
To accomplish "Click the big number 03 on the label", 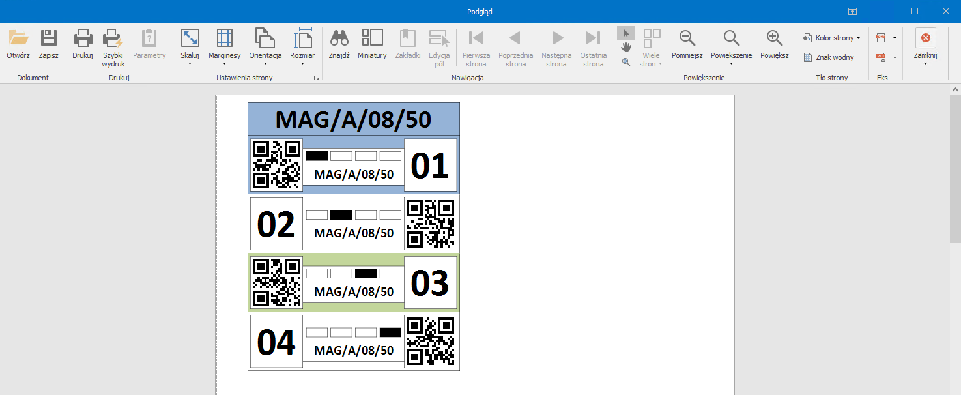I will (430, 283).
